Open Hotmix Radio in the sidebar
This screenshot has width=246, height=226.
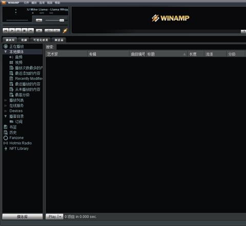20,143
